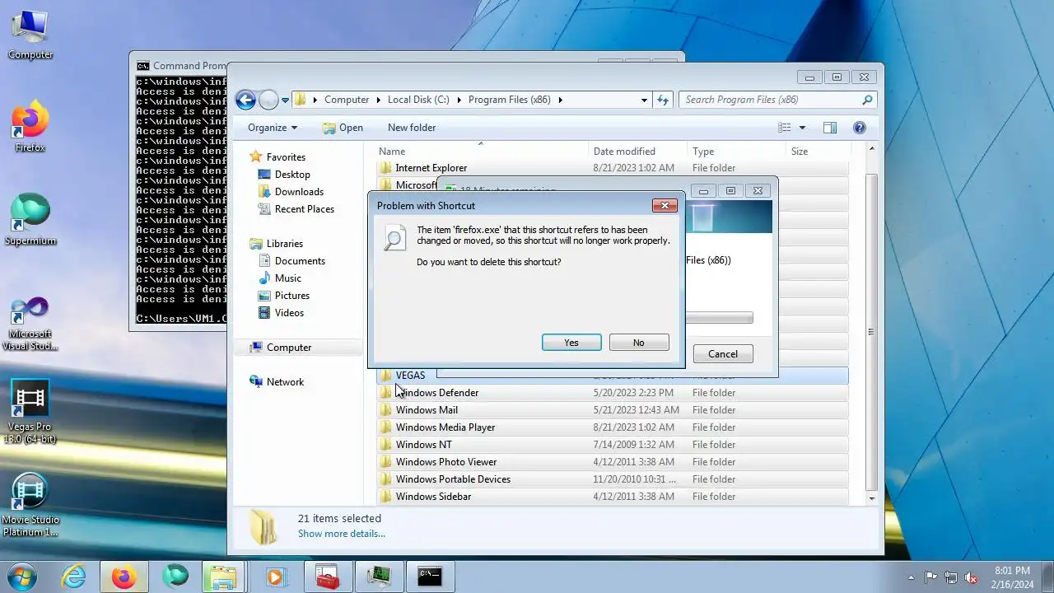Select the Internet Explorer folder
Screen dimensions: 1054x593
[x=613, y=168]
